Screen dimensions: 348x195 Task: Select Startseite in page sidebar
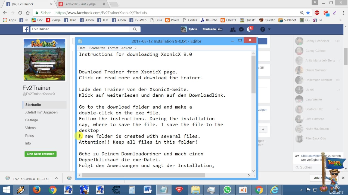tap(45, 105)
